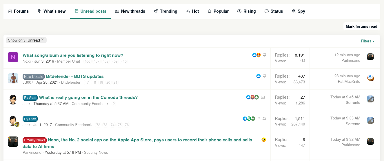Viewport: 384px width, 161px height.
Task: Jump to page 410 of the song thread
Action: coord(124,61)
